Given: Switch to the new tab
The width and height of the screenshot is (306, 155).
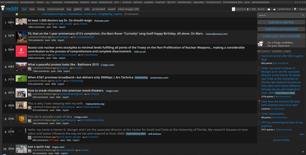Looking at the screenshot, I should [32, 9].
